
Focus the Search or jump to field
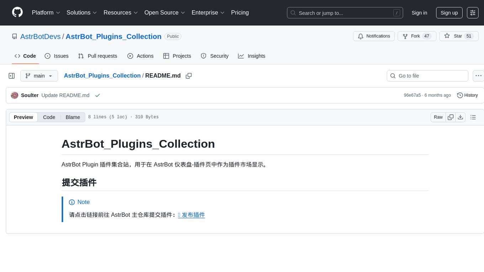point(345,13)
